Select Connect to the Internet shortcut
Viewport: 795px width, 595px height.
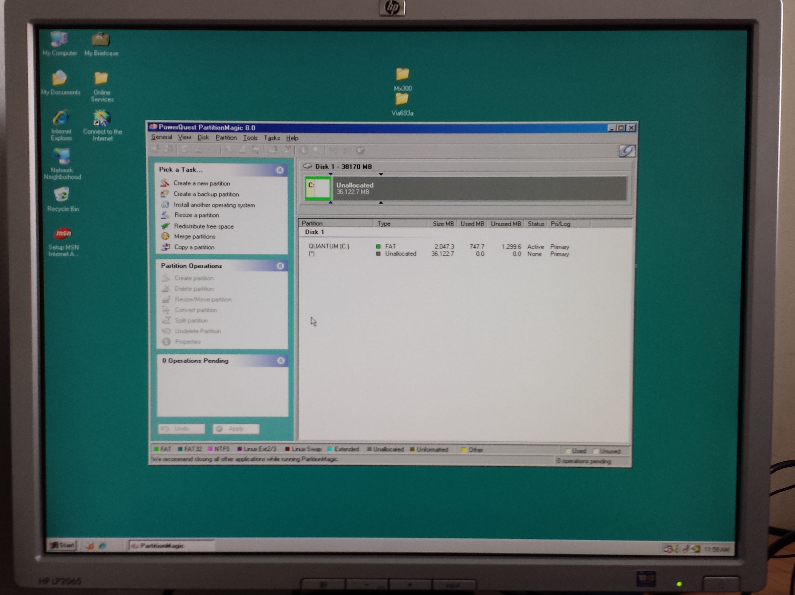tap(102, 126)
